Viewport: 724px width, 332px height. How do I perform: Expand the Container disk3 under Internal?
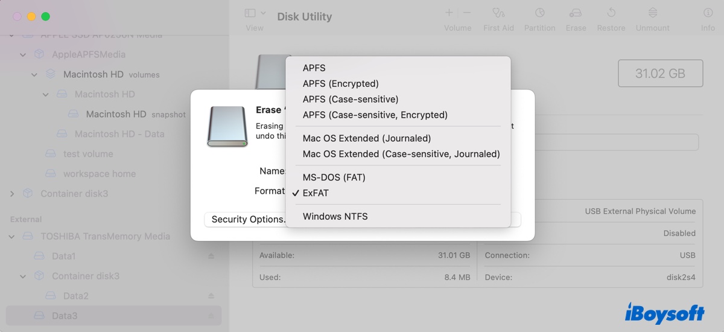[x=12, y=194]
